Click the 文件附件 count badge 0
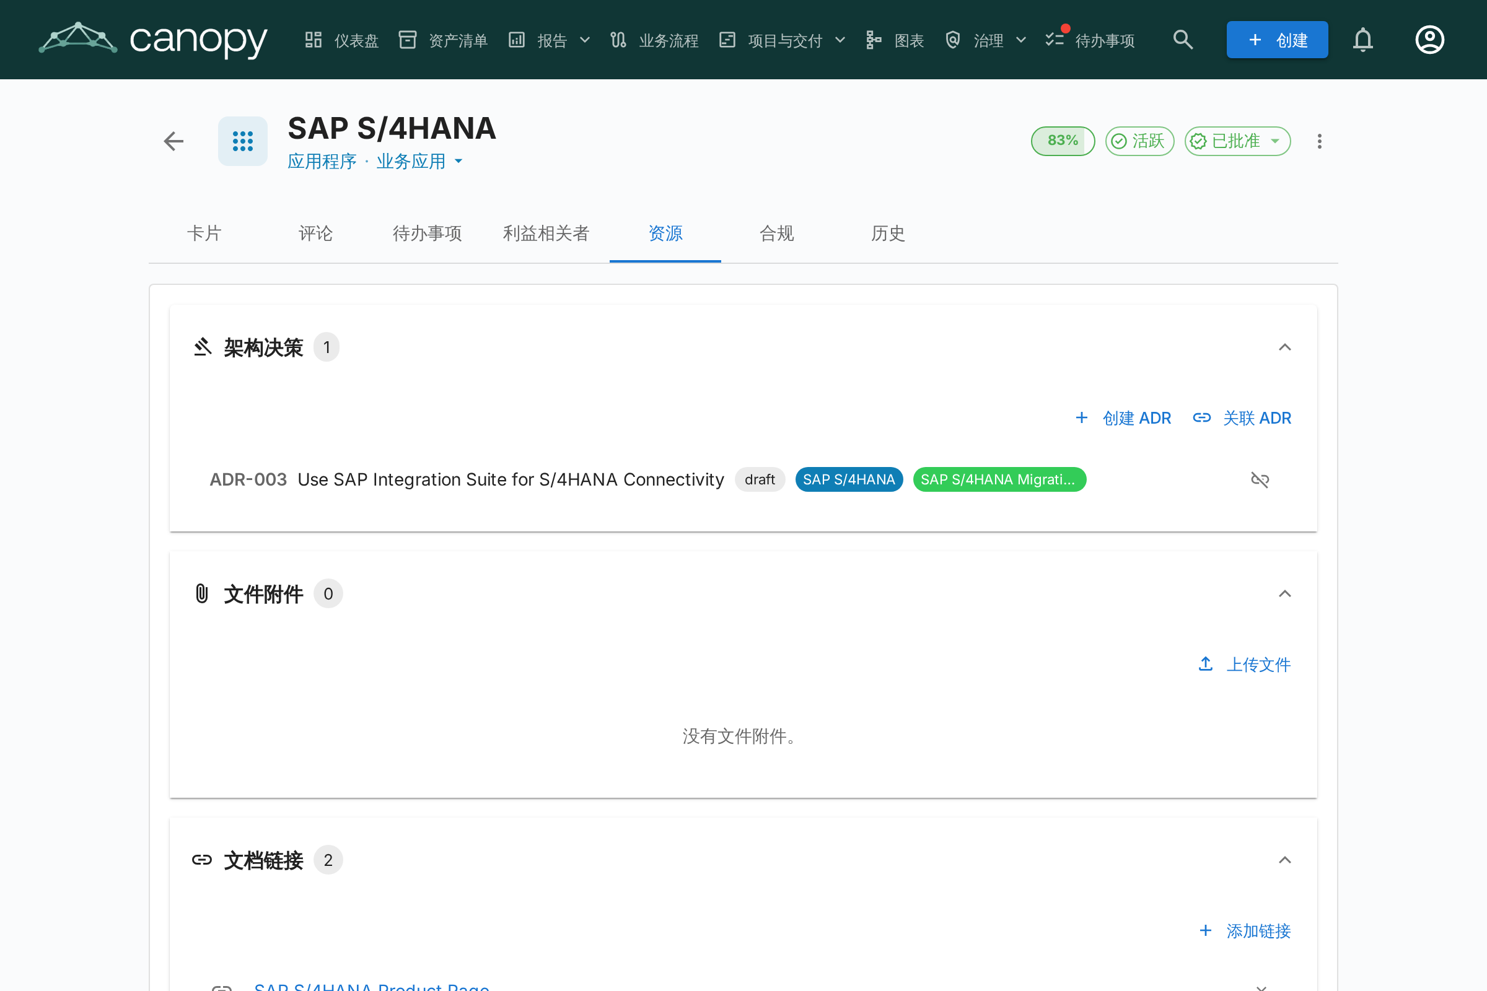 (x=328, y=593)
